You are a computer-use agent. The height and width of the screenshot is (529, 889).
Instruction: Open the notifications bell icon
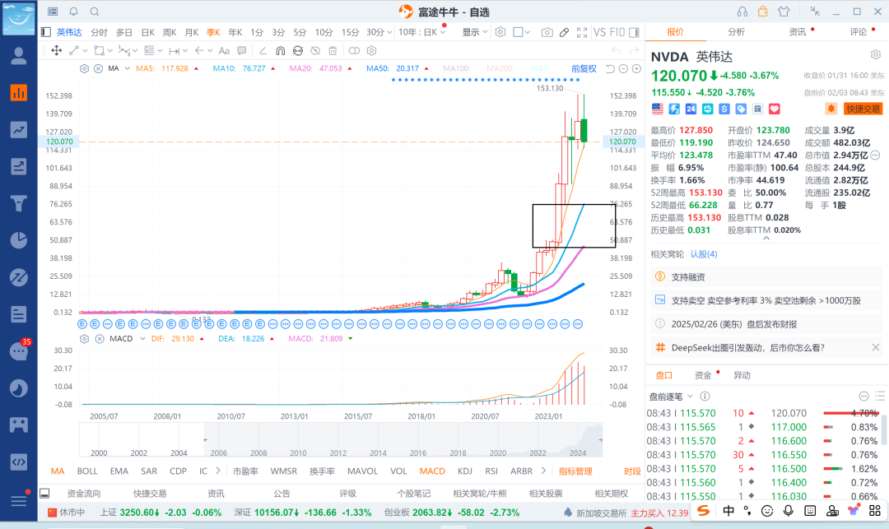pyautogui.click(x=74, y=12)
